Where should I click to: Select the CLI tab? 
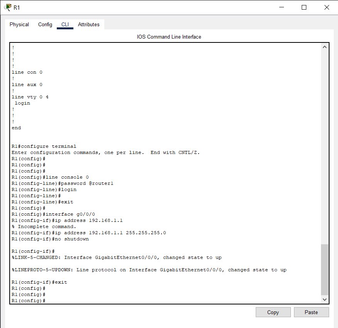pos(65,24)
